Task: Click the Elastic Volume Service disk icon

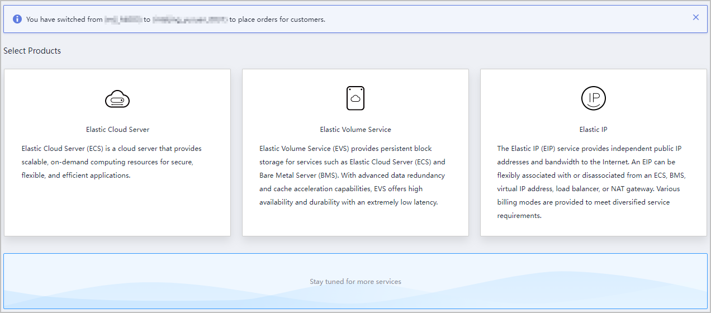Action: [355, 98]
